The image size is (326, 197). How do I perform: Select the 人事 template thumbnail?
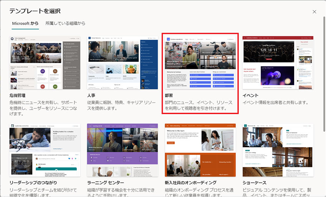(x=122, y=63)
